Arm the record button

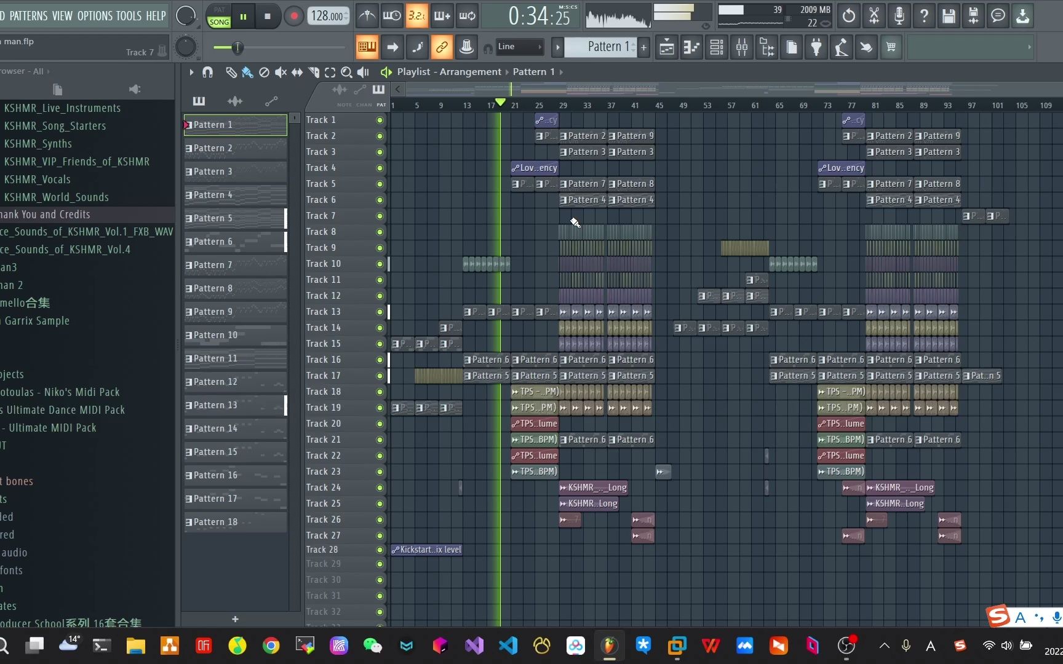[x=294, y=17]
